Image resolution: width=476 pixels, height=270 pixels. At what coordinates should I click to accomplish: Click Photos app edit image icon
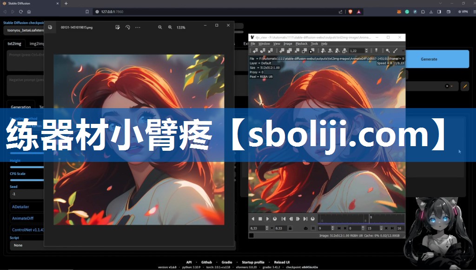click(118, 27)
